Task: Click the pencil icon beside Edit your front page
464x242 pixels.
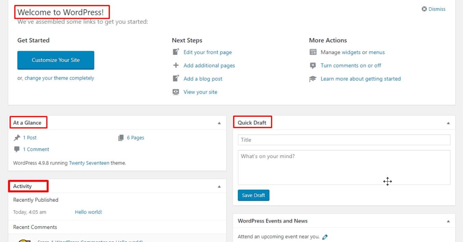Action: [175, 52]
